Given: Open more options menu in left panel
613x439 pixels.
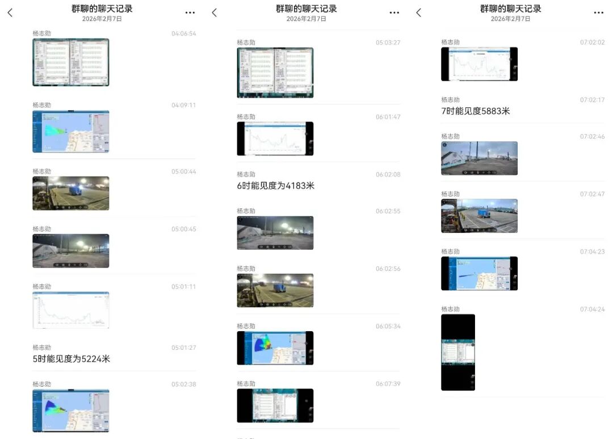Looking at the screenshot, I should pos(190,12).
